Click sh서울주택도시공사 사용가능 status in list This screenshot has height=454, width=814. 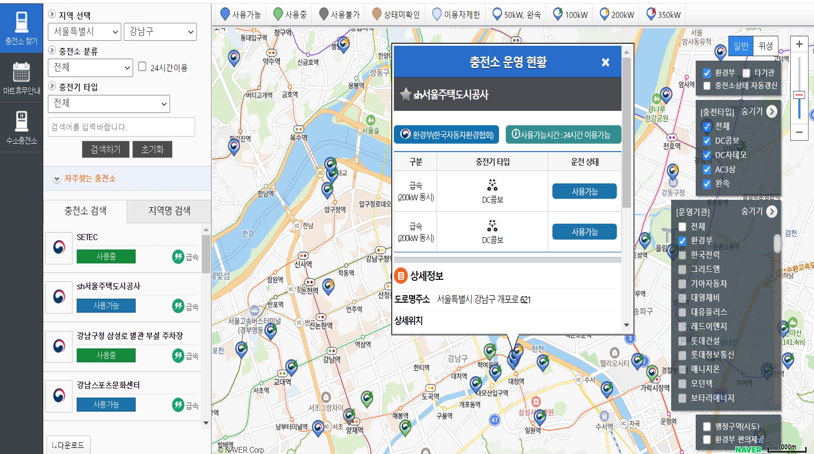point(106,305)
